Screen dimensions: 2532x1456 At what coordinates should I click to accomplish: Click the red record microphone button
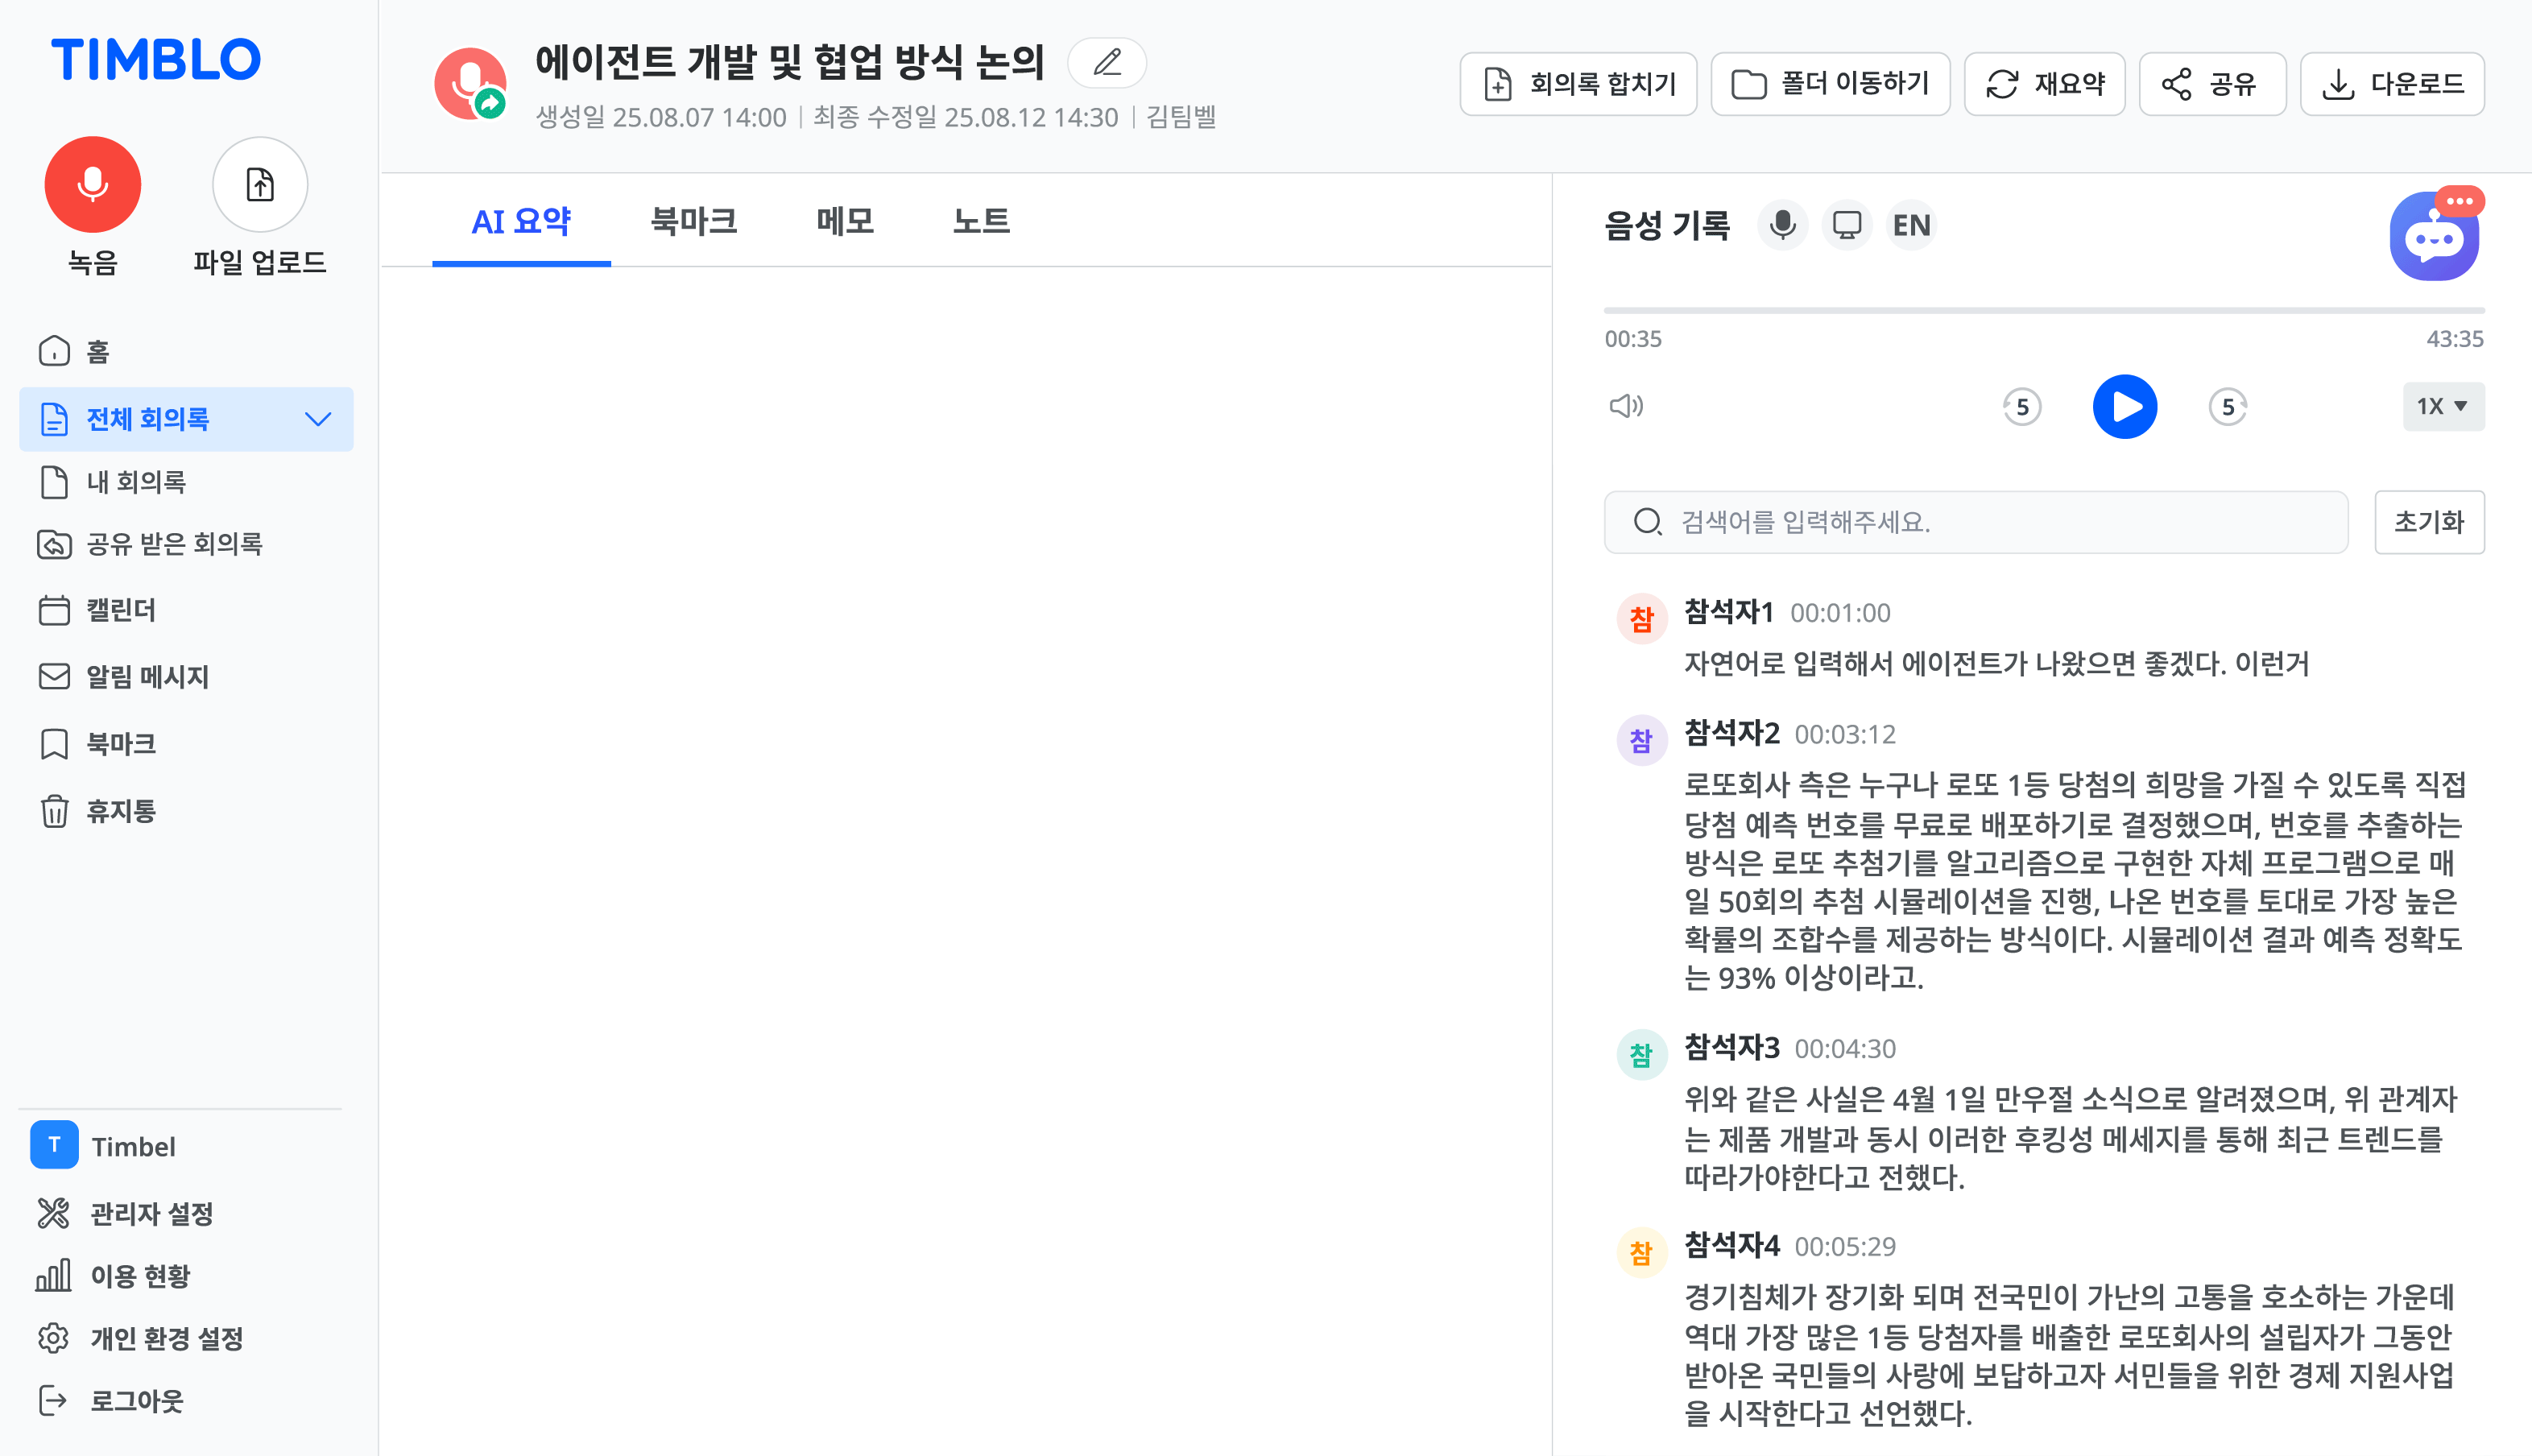pyautogui.click(x=92, y=185)
